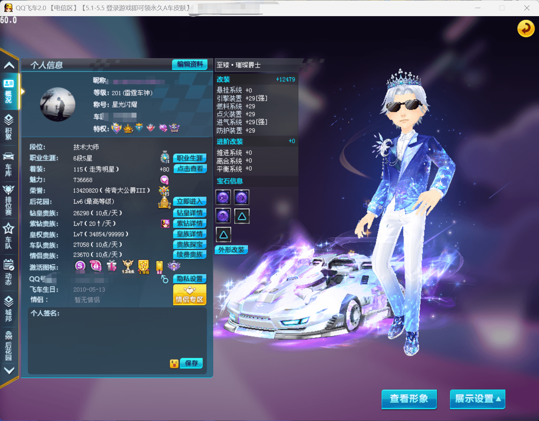Click into the 个人签名 text box

[117, 341]
